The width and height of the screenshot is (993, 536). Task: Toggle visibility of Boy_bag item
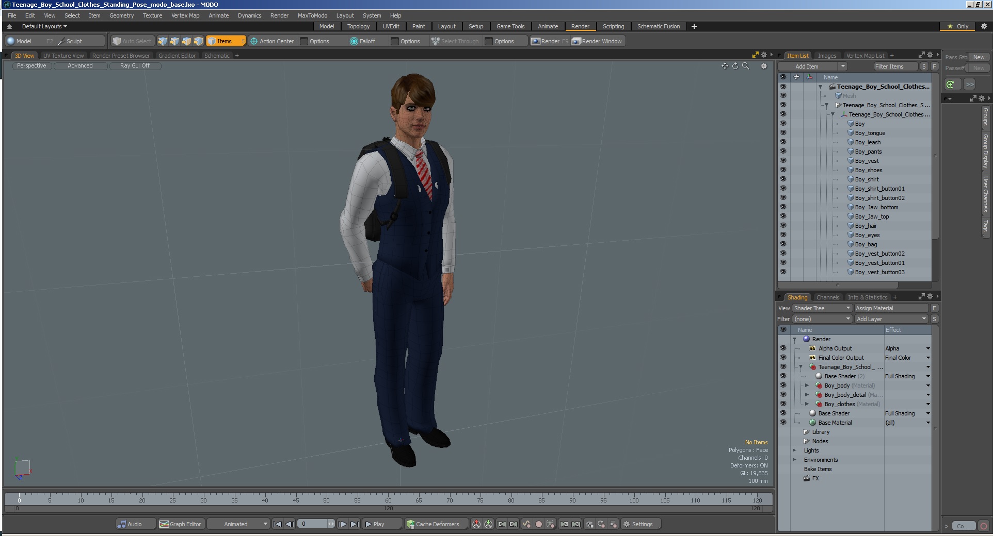pos(783,244)
